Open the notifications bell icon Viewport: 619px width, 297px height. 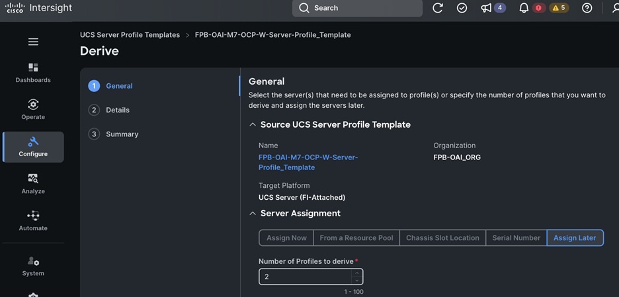pyautogui.click(x=524, y=8)
